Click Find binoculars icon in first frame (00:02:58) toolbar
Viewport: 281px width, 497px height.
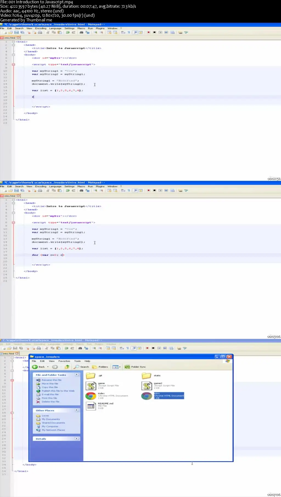pyautogui.click(x=81, y=32)
